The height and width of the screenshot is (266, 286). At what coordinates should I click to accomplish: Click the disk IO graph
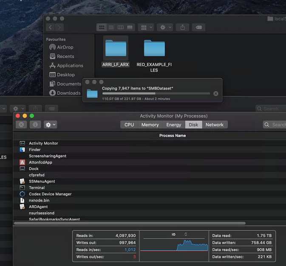174,245
